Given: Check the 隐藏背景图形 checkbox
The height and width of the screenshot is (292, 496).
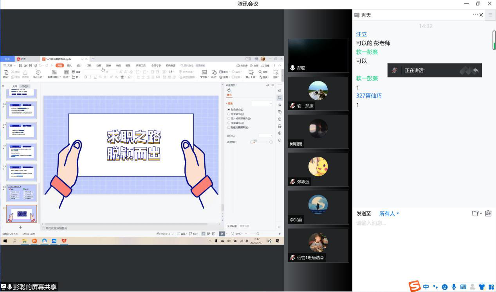Looking at the screenshot, I should point(229,127).
